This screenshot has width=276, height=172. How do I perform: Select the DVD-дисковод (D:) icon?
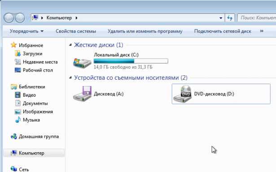183,94
